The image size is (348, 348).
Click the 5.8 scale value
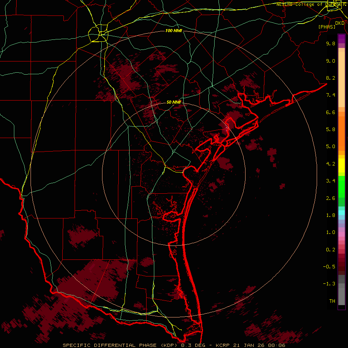[331, 130]
